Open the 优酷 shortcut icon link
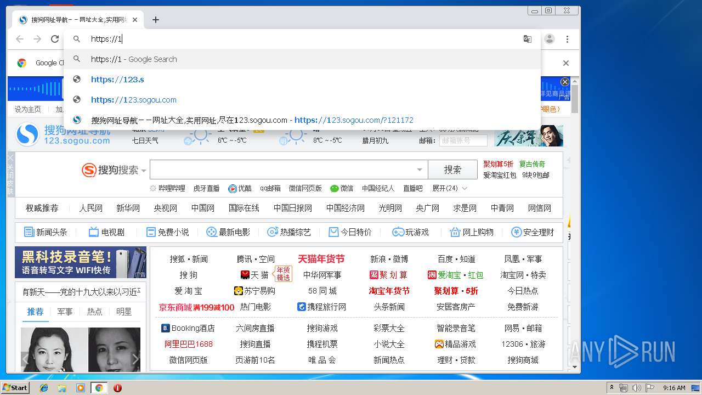 240,188
